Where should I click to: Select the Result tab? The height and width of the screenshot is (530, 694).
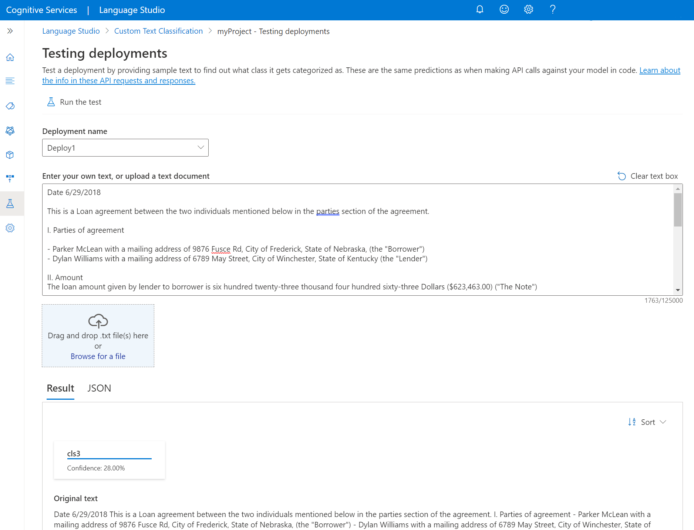click(x=60, y=388)
